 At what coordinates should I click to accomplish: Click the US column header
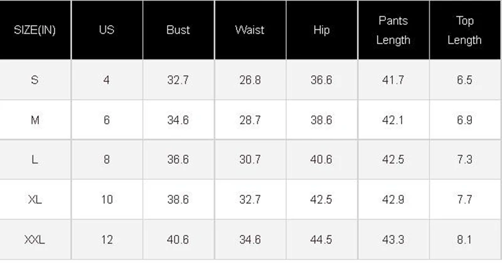pyautogui.click(x=107, y=30)
